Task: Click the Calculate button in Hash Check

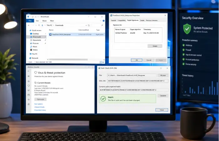Action: 163,96
